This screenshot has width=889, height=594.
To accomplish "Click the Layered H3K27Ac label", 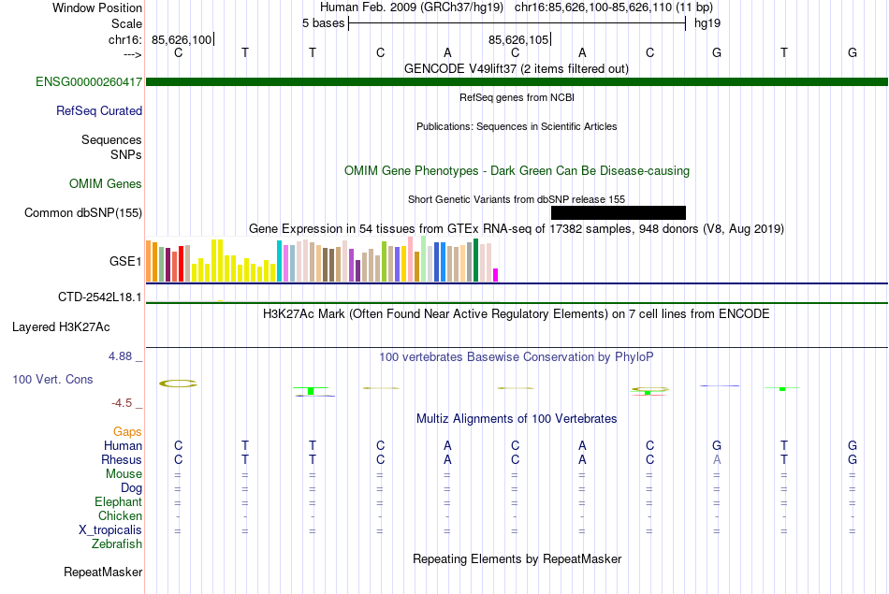I will (61, 327).
